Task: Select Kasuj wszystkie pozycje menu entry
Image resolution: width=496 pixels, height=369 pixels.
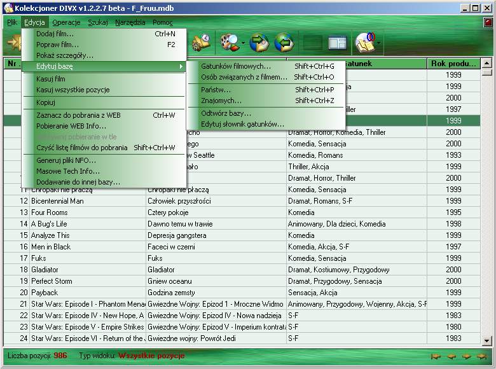Action: [72, 90]
